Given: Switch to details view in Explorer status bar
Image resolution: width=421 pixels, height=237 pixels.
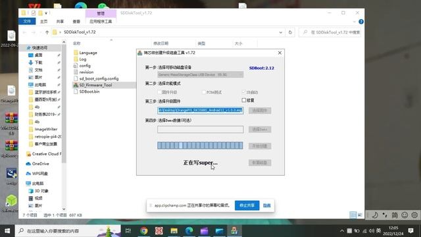Looking at the screenshot, I should (353, 215).
